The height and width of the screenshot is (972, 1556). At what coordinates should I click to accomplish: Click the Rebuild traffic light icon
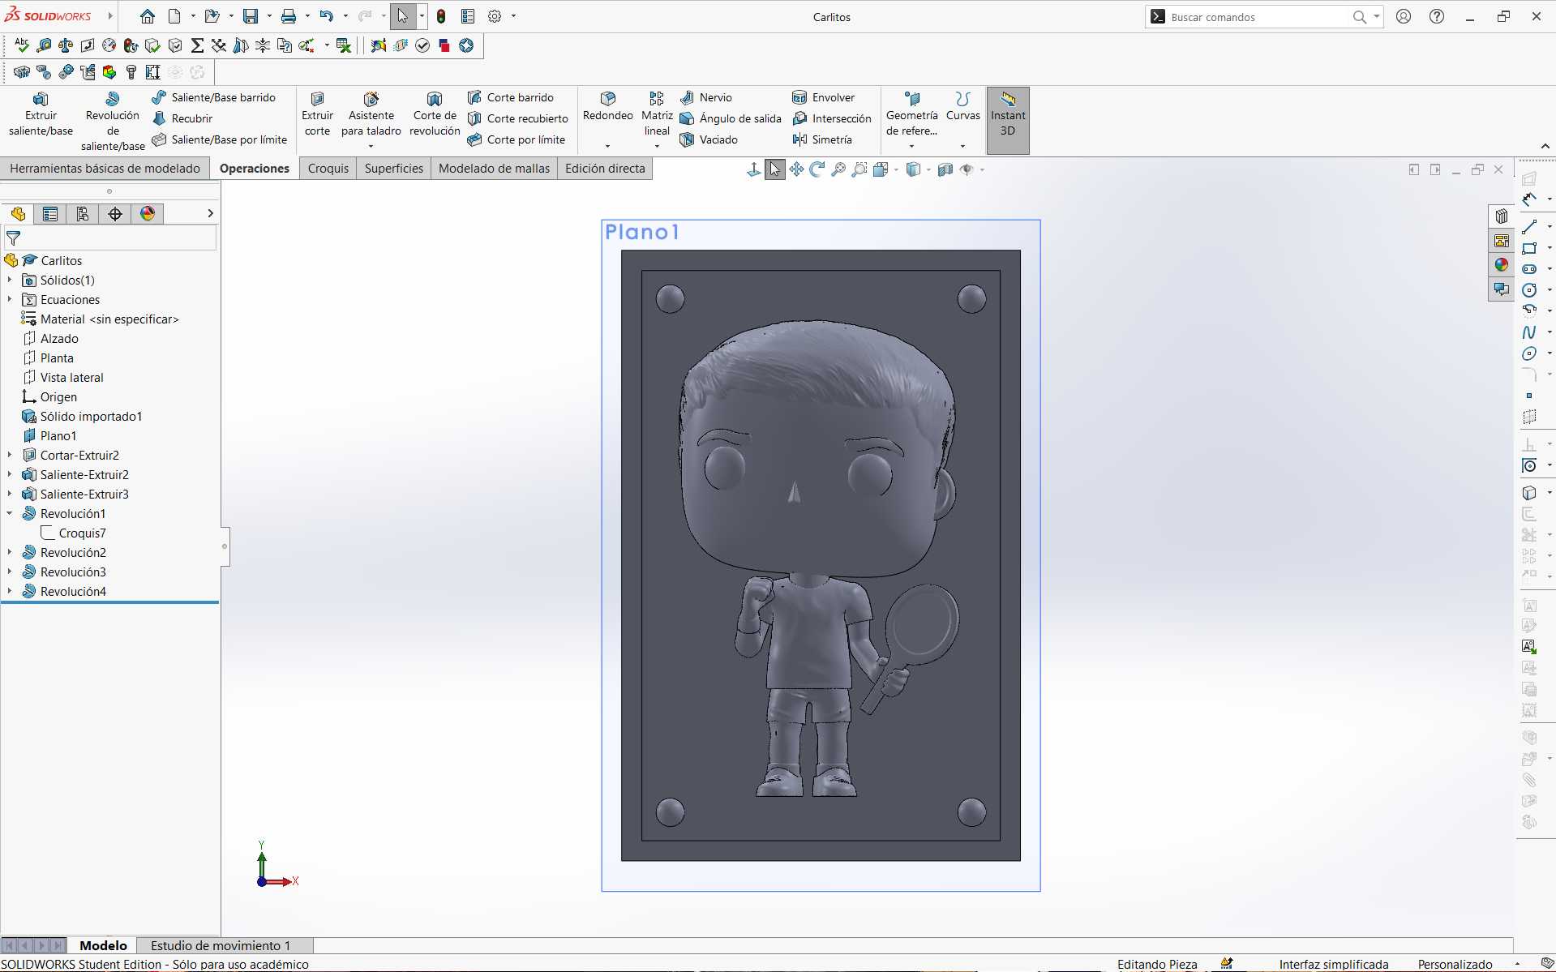coord(441,16)
